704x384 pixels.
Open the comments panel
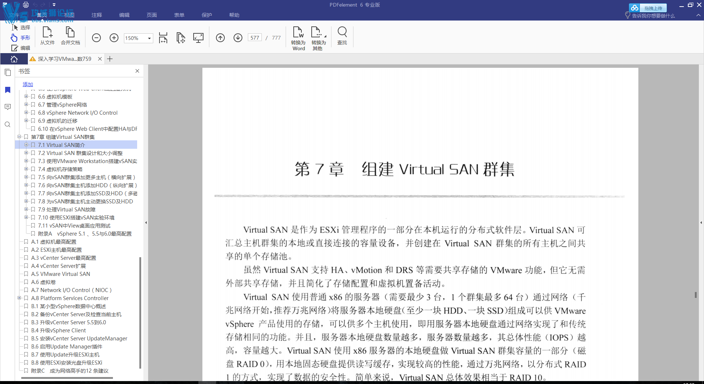[x=8, y=107]
